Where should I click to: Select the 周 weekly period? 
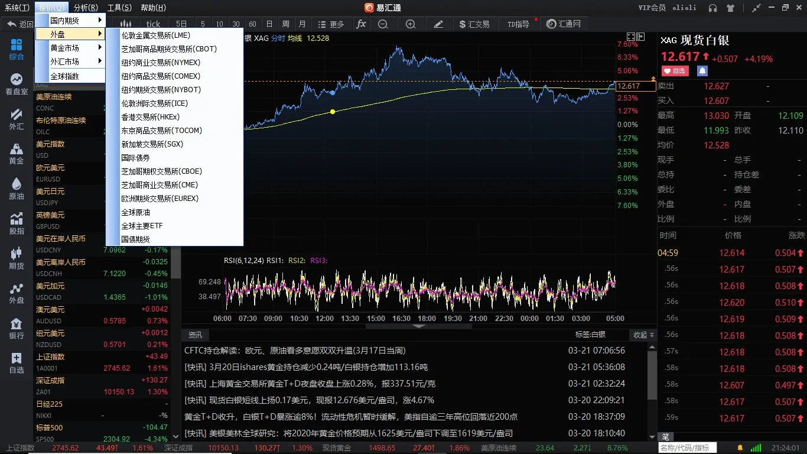286,24
